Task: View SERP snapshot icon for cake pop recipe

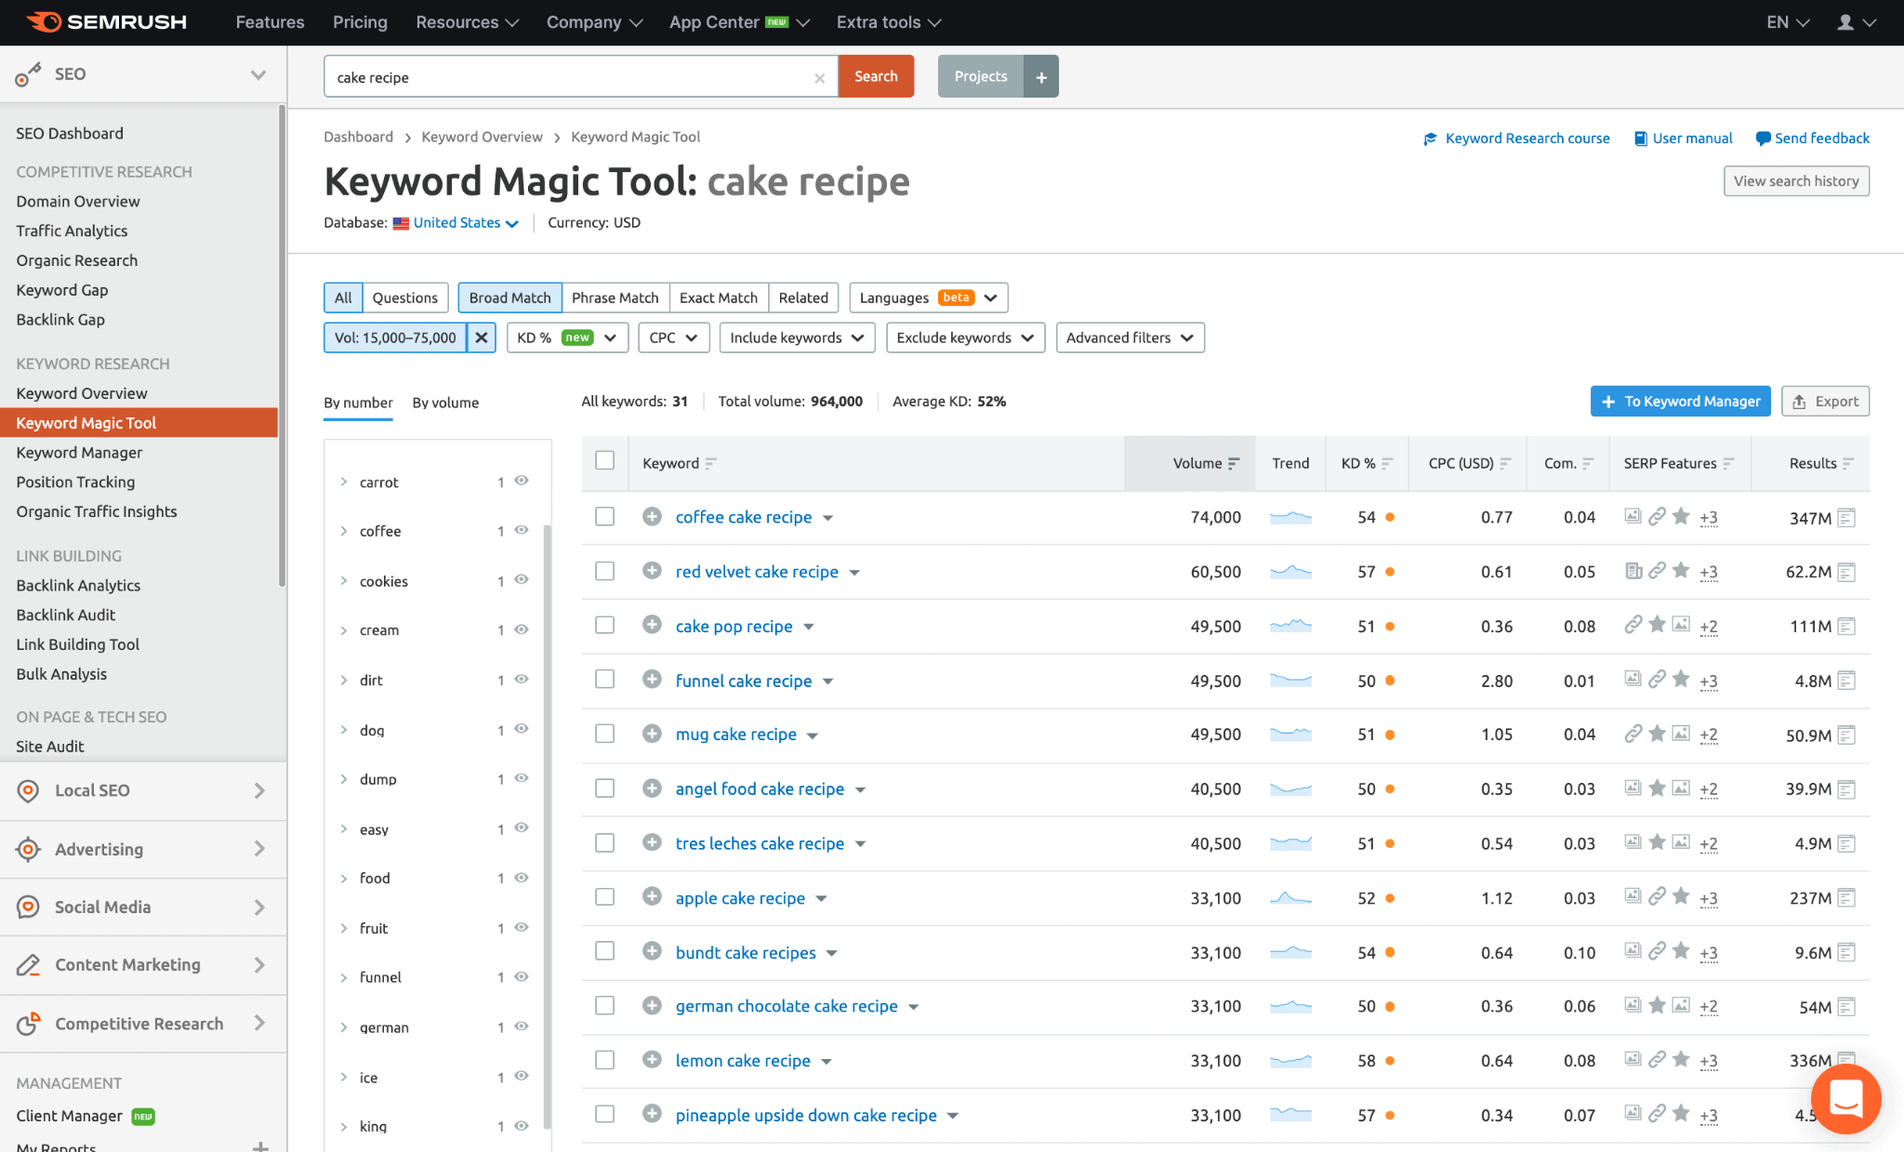Action: [x=1846, y=627]
